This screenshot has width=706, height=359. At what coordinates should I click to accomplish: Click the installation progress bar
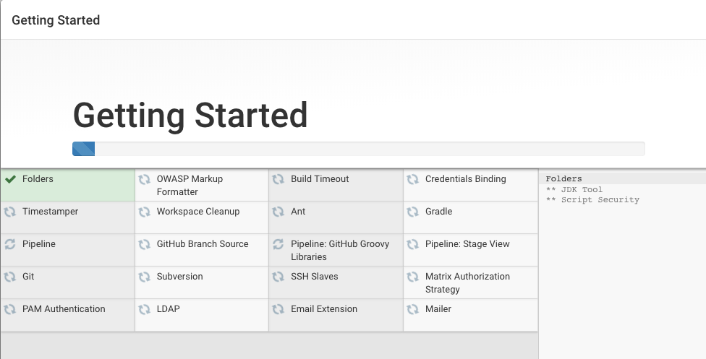[358, 149]
